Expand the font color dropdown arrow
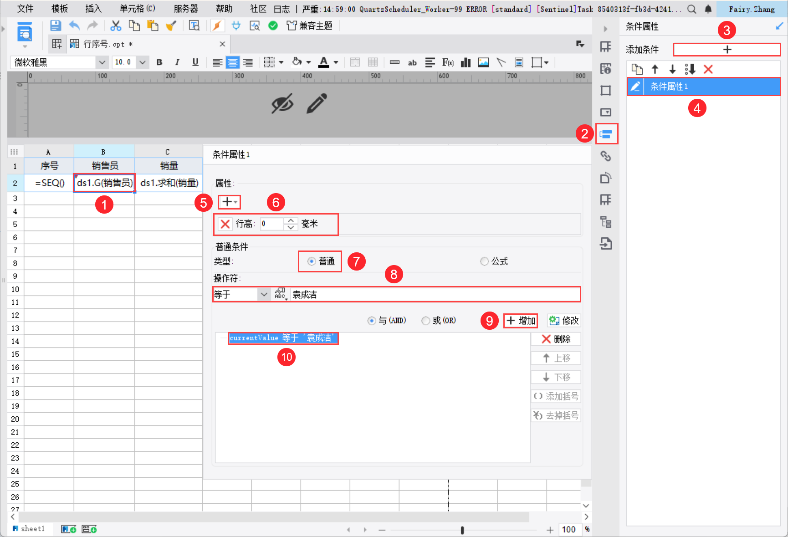 pyautogui.click(x=336, y=62)
